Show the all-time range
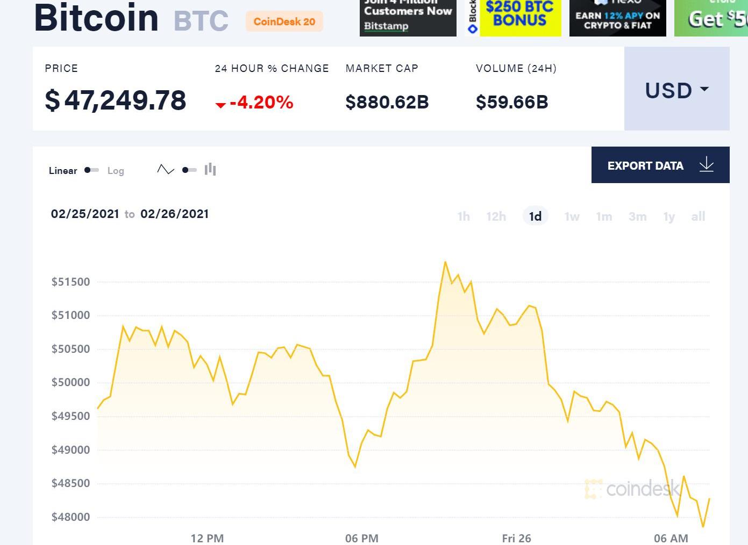Viewport: 748px width, 545px height. click(x=698, y=216)
